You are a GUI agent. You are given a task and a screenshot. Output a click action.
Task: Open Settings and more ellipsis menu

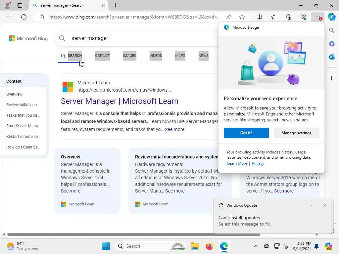click(x=318, y=17)
